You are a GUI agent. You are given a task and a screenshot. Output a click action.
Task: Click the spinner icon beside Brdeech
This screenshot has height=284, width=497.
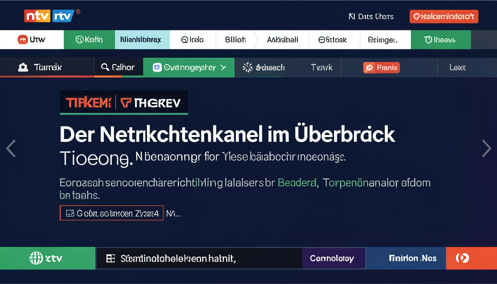tap(247, 67)
